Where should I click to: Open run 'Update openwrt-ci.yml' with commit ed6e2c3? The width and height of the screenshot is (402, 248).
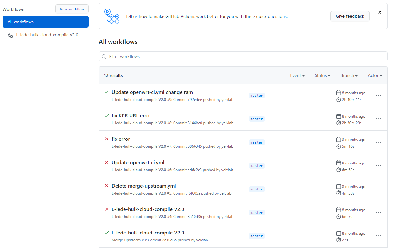pos(138,163)
